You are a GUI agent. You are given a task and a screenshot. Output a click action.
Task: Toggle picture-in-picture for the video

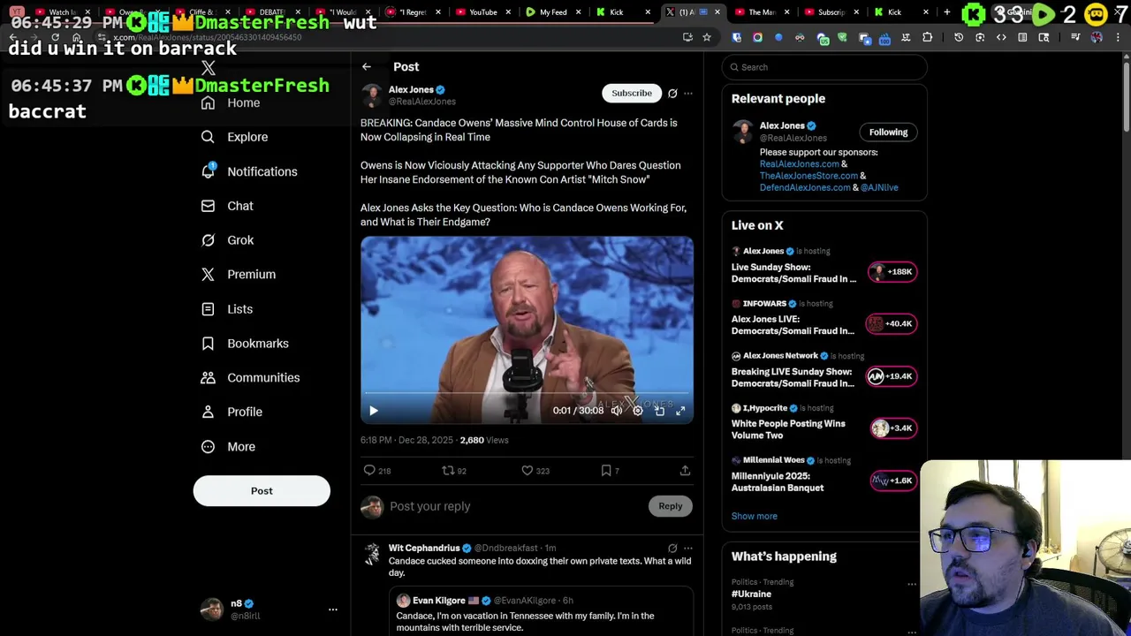pos(659,411)
